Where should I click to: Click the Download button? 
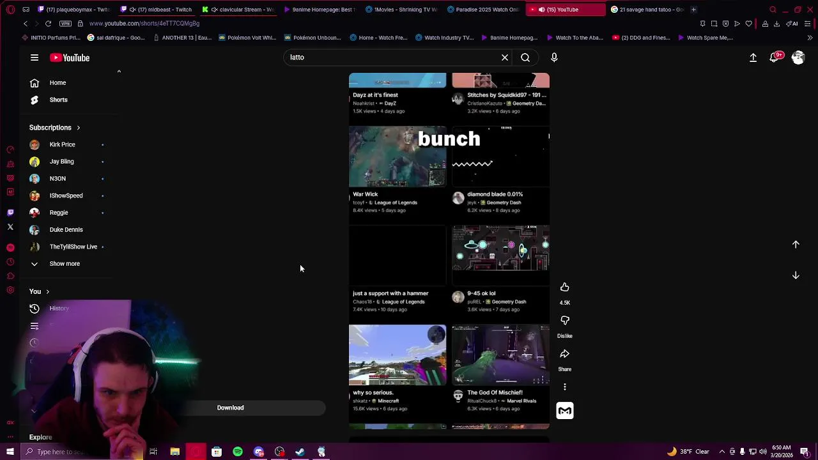point(230,408)
